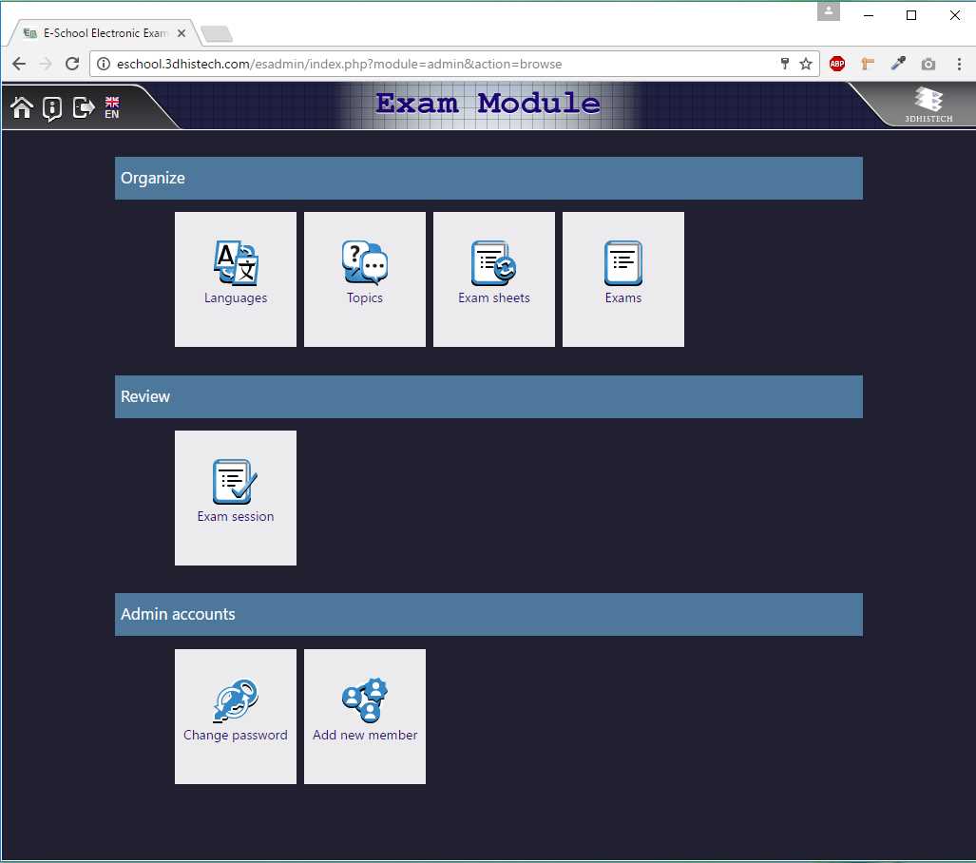Click the Admin accounts section header
Screen dimensions: 976x863
[x=488, y=614]
